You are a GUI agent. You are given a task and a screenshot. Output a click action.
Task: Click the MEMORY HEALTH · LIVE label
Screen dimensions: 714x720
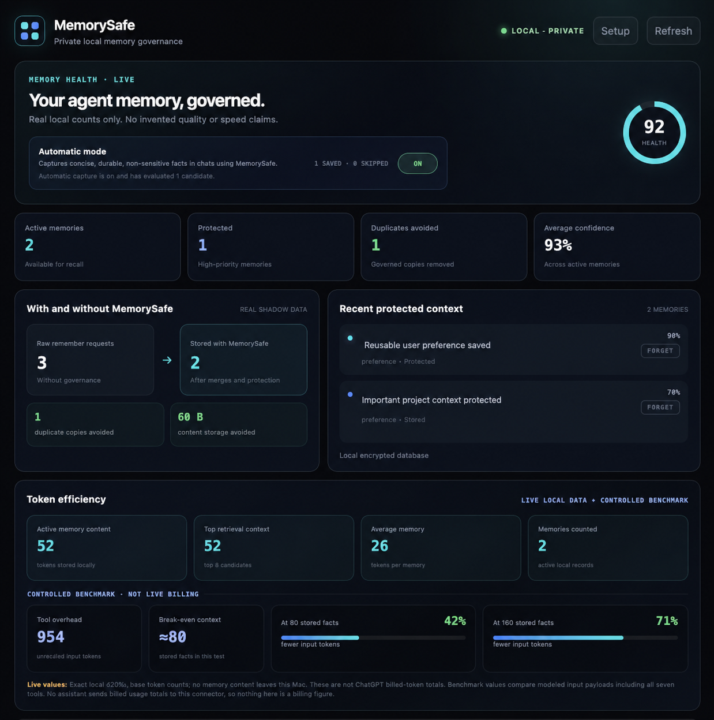tap(81, 80)
